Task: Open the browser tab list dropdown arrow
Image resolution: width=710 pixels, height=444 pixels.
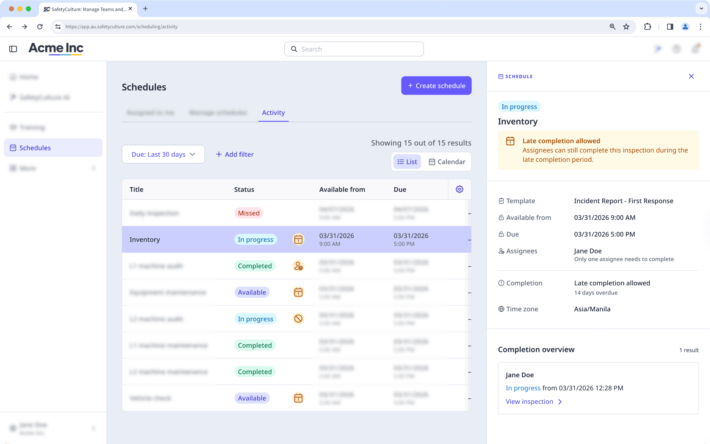Action: (701, 8)
